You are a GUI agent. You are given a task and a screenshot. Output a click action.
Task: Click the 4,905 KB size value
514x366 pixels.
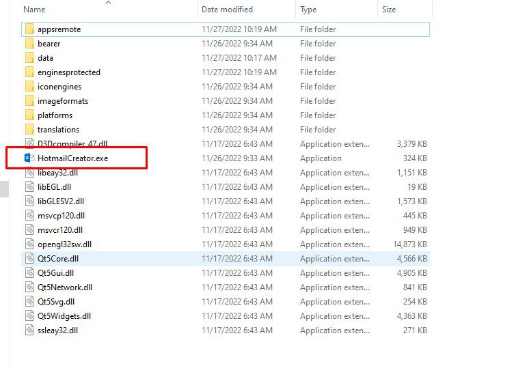click(x=412, y=273)
